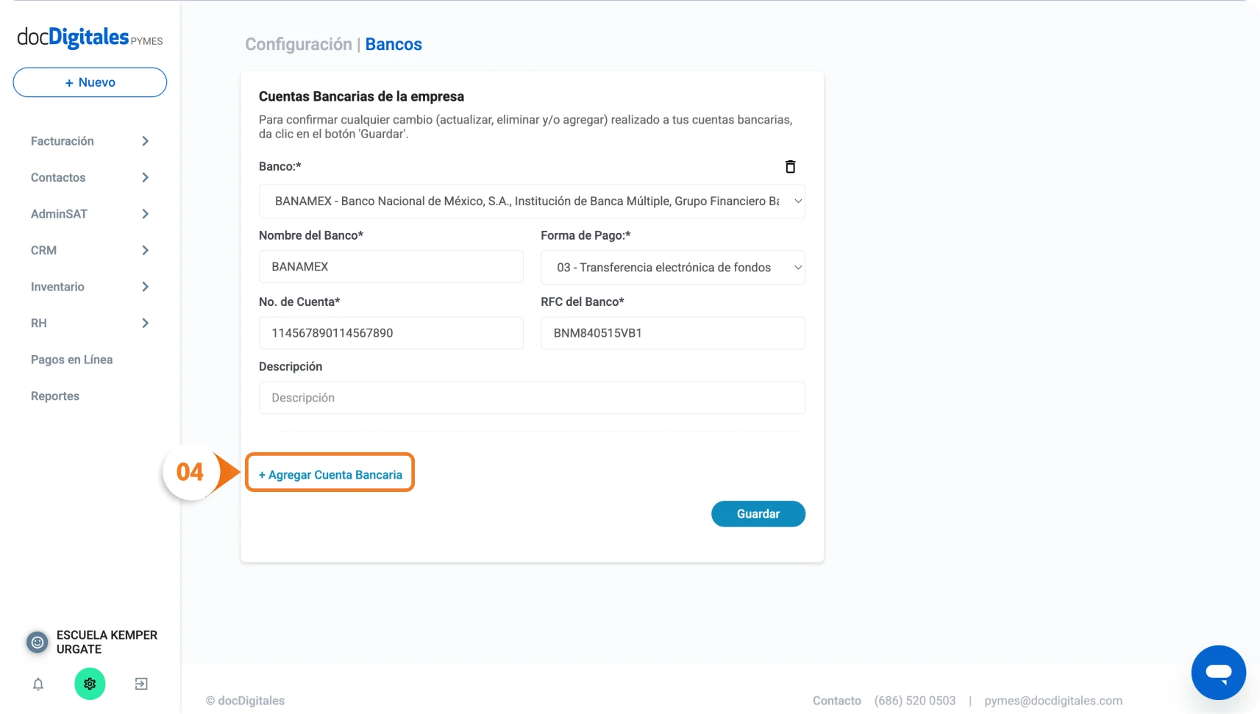Click the user avatar smiley icon

38,642
